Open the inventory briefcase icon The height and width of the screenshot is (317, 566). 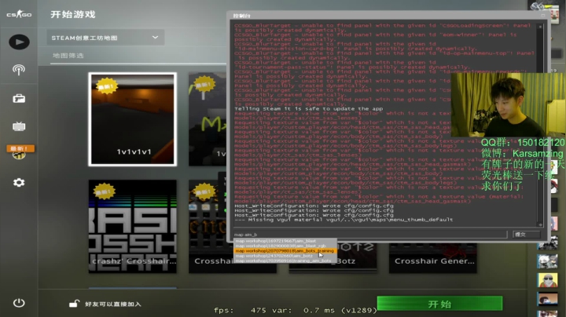coord(19,98)
